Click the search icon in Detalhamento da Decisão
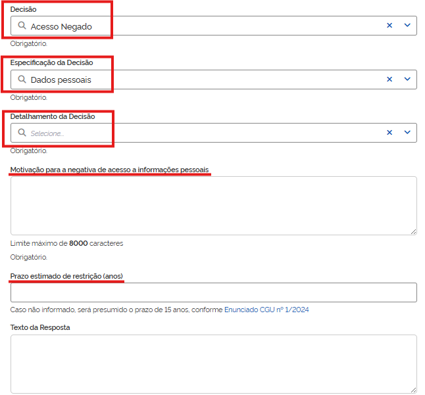 click(22, 133)
